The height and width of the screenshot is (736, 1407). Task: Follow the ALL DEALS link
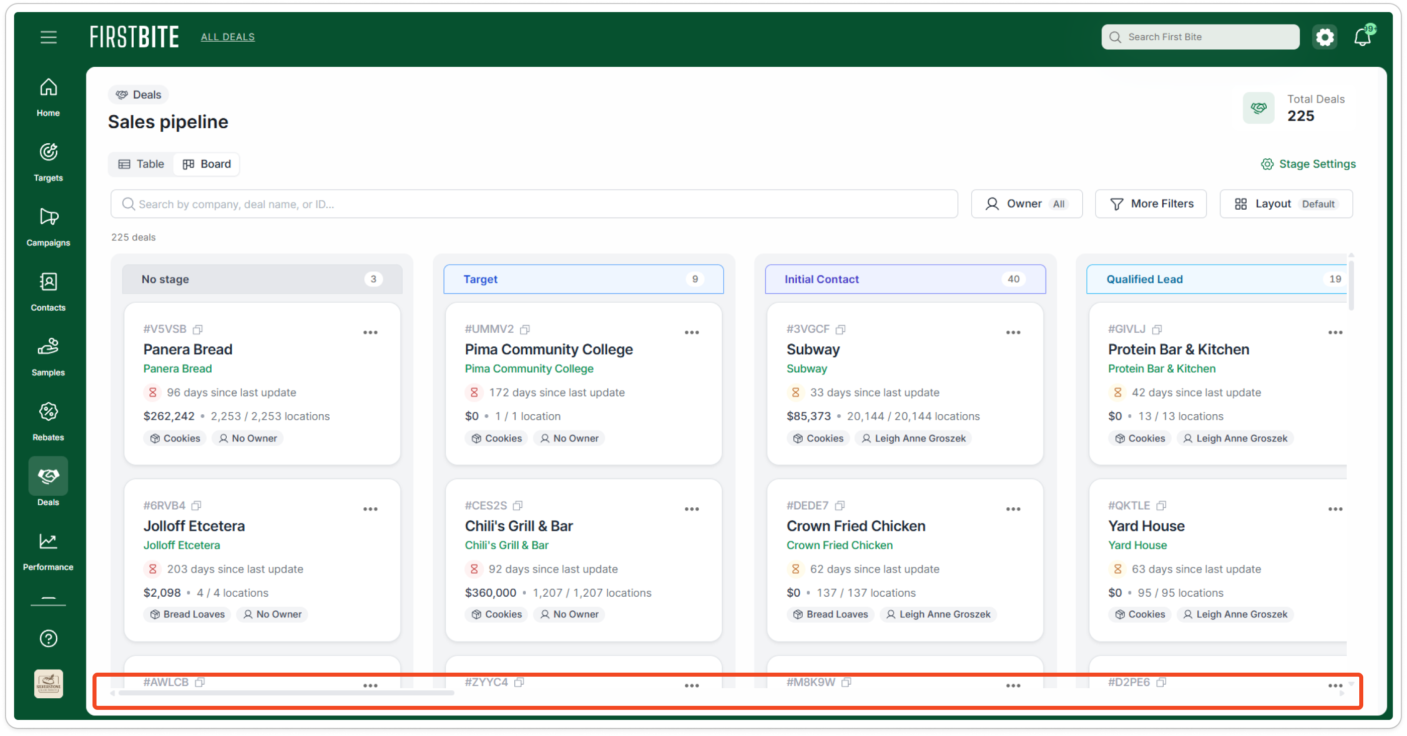[x=228, y=37]
